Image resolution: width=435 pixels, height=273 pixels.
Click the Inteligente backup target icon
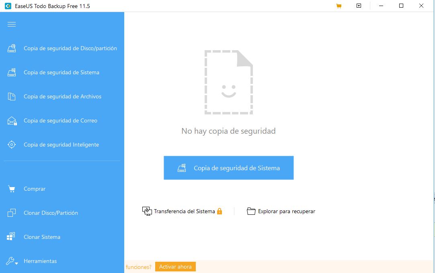(12, 145)
